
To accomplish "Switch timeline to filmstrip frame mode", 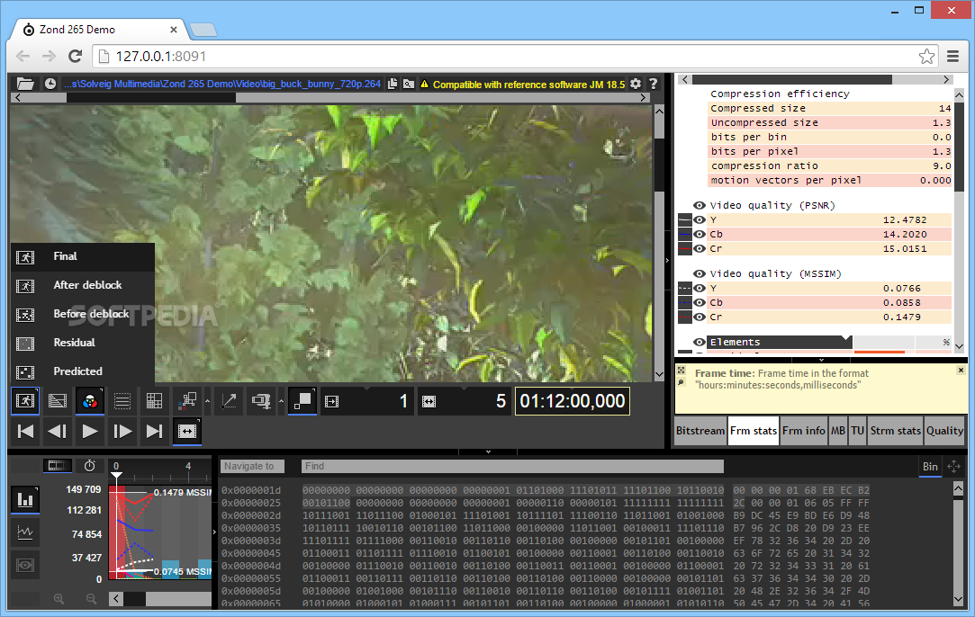I will [x=57, y=465].
